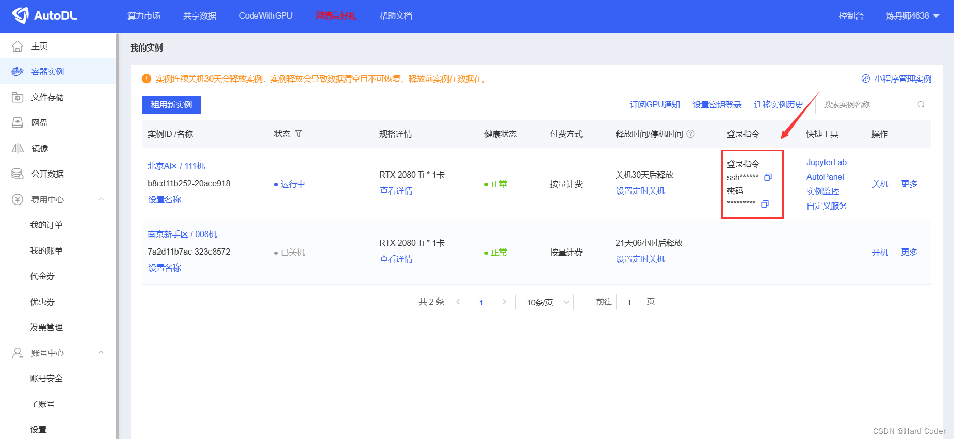
Task: Click 查看详情 for the 111机 instance
Action: click(x=396, y=191)
